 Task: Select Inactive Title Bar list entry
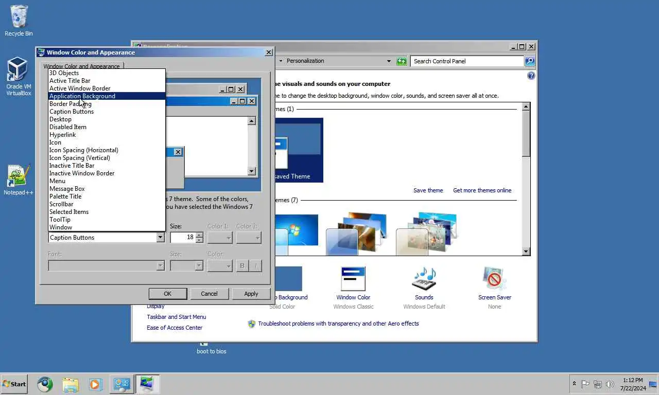pyautogui.click(x=107, y=166)
